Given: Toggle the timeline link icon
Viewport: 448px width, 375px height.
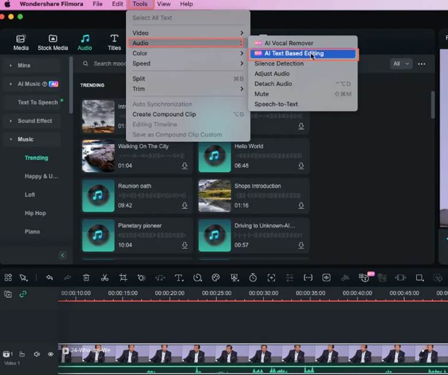Looking at the screenshot, I should click(x=23, y=294).
